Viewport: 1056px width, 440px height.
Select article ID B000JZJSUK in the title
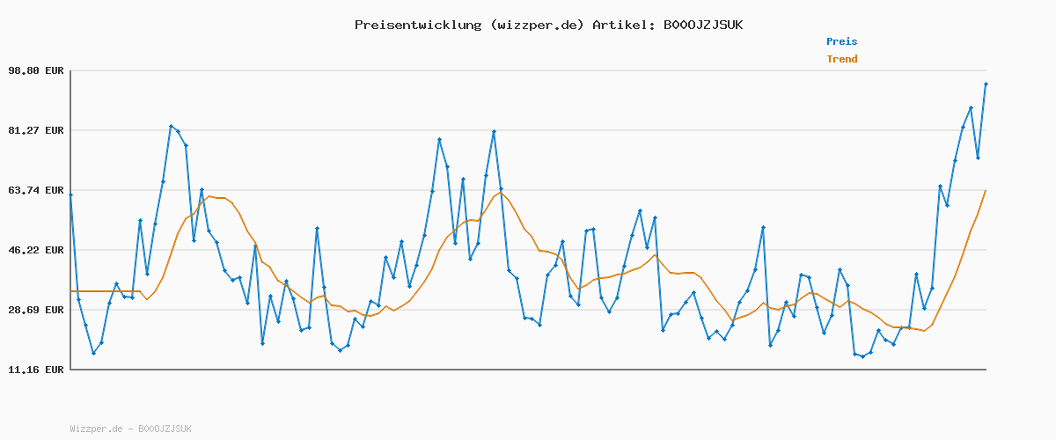(702, 25)
